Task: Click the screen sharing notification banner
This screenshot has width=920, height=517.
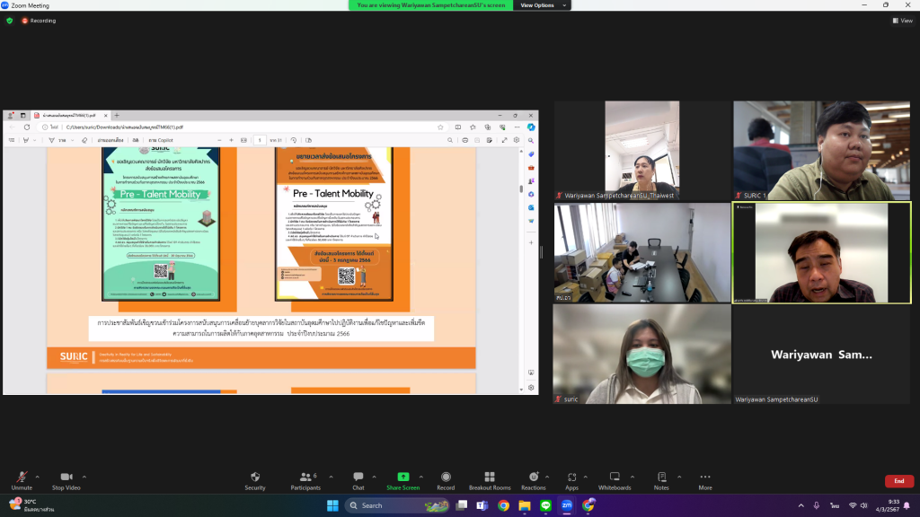Action: click(430, 5)
